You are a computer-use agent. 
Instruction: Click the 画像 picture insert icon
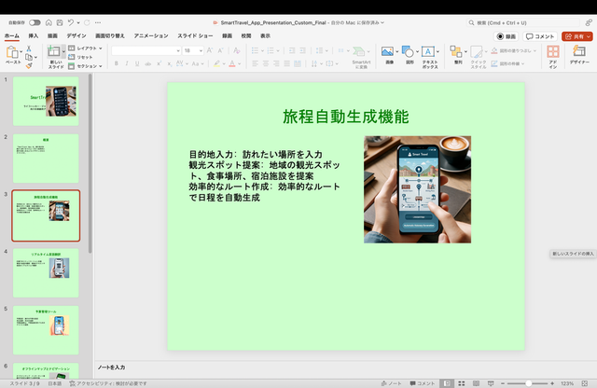[x=389, y=52]
